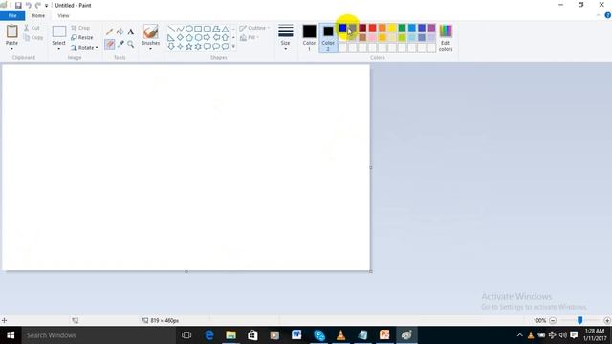612x344 pixels.
Task: Click in the Search Windows box
Action: [x=98, y=335]
